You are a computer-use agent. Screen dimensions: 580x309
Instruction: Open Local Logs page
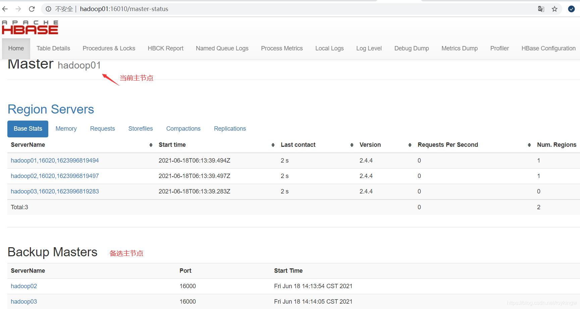point(329,48)
